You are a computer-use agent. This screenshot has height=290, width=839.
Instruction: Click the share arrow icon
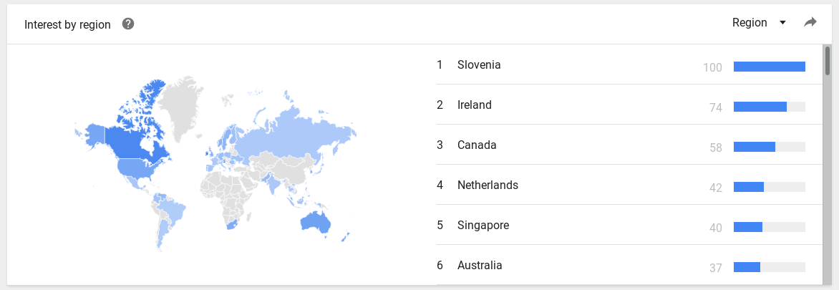[x=810, y=22]
